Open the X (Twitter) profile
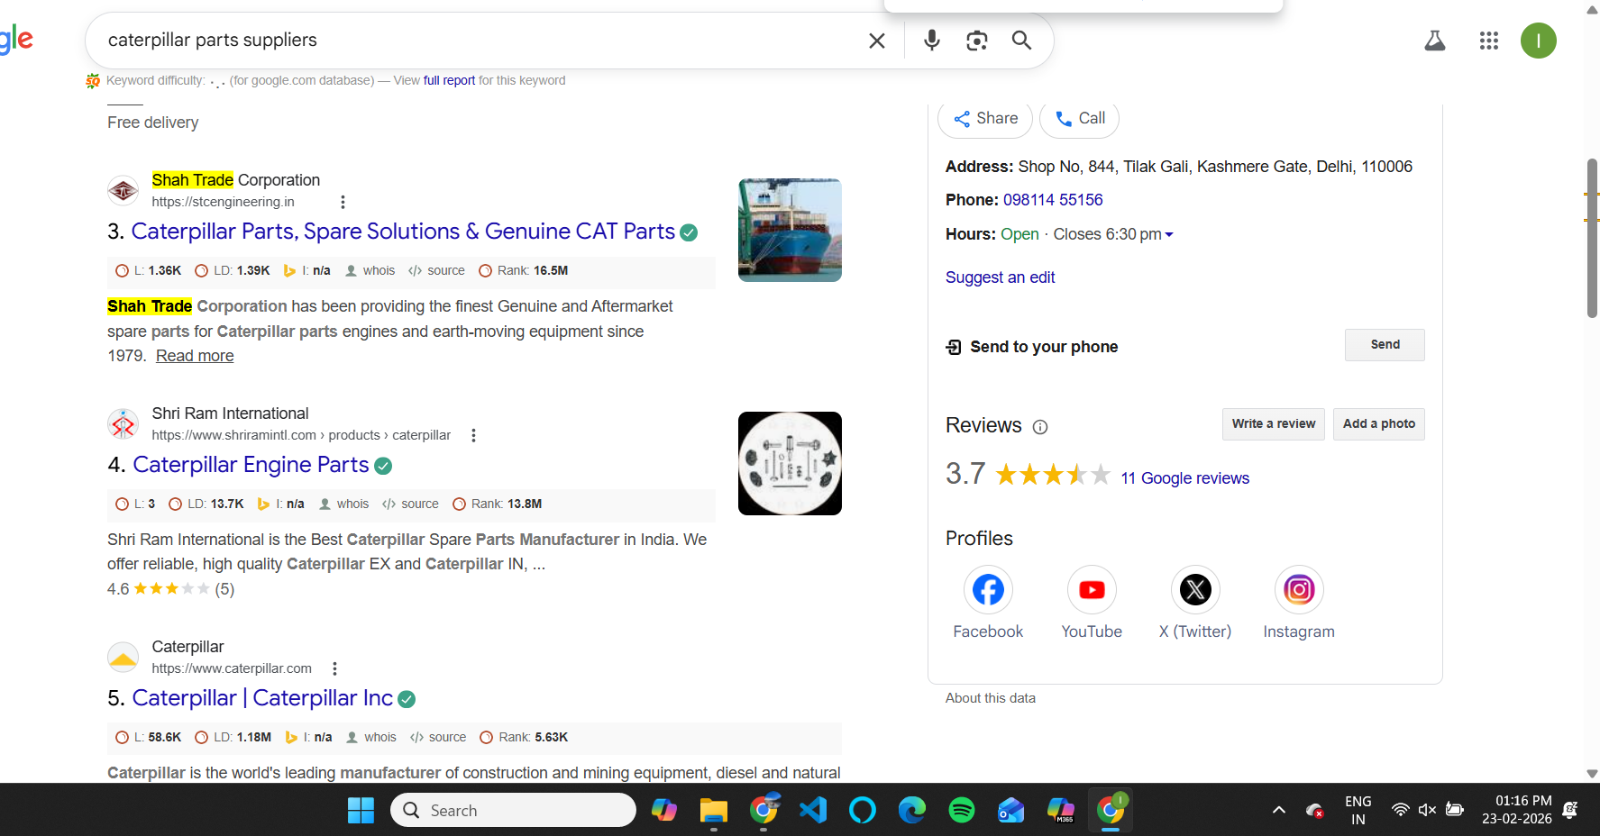The height and width of the screenshot is (836, 1600). (1195, 590)
